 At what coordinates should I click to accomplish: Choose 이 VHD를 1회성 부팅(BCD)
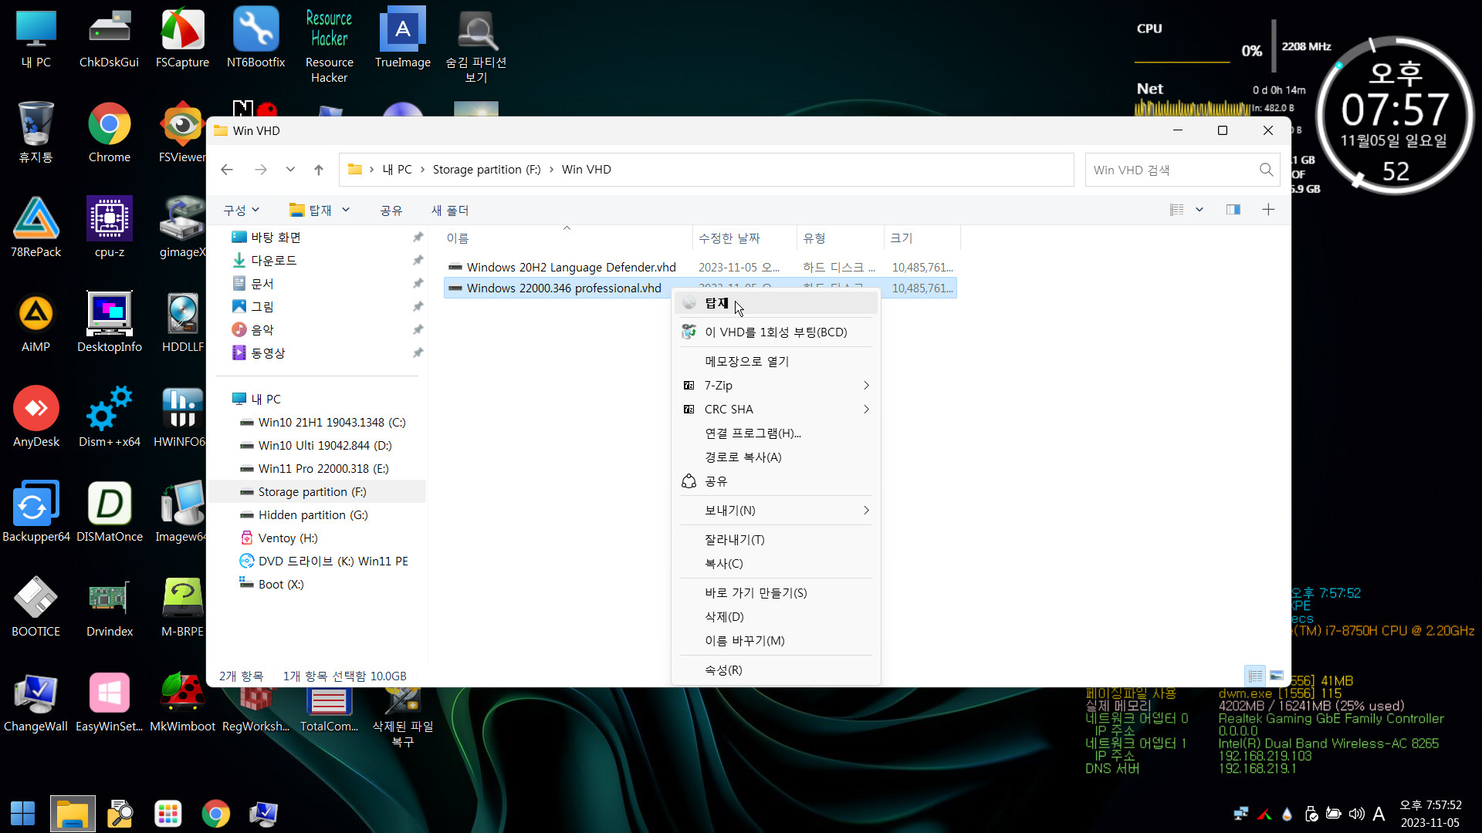coord(776,332)
